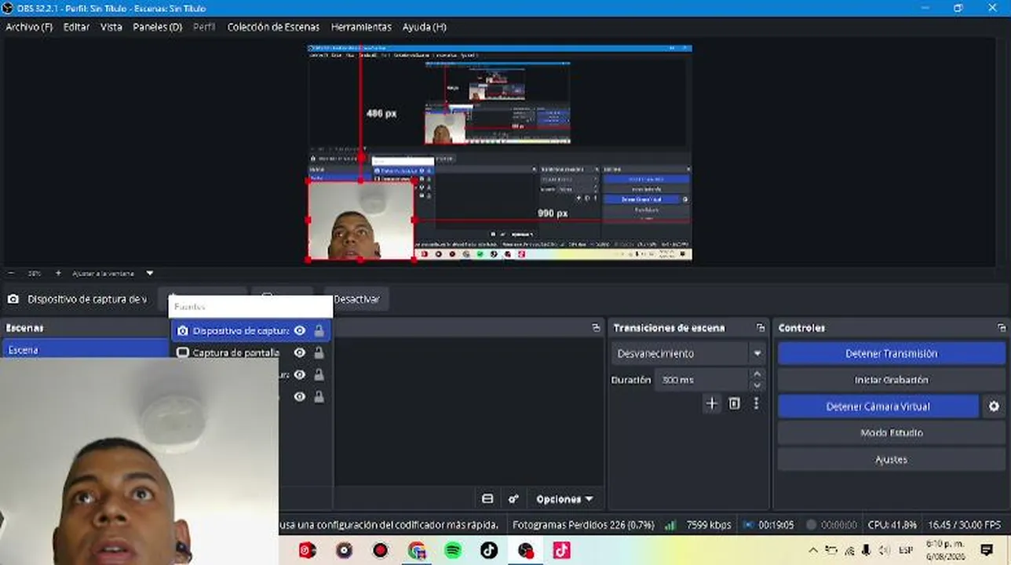The height and width of the screenshot is (565, 1011).
Task: Click the CPU: 41.8% status text
Action: coord(892,525)
